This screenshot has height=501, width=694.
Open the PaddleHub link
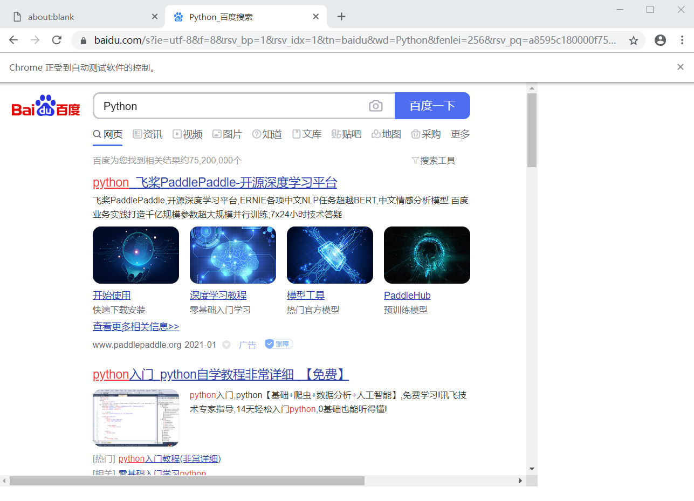407,295
